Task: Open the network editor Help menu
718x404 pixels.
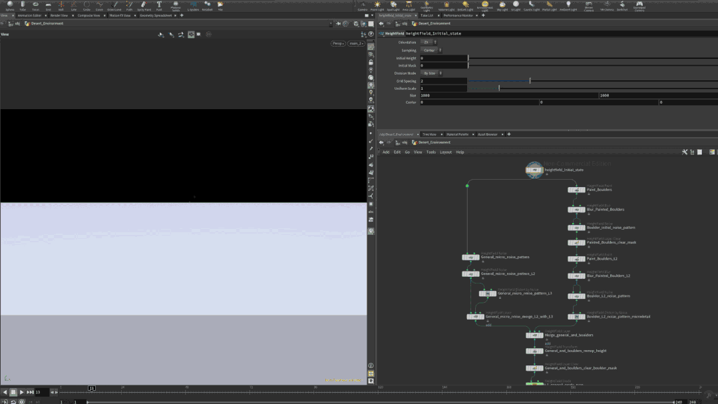Action: (x=460, y=152)
